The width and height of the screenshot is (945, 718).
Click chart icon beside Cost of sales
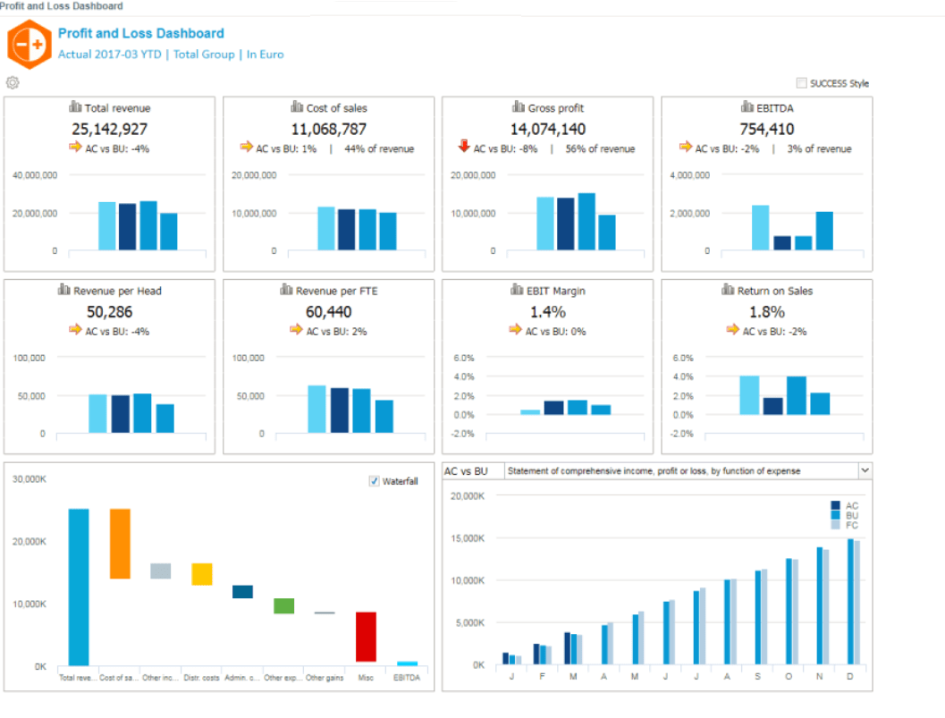297,107
